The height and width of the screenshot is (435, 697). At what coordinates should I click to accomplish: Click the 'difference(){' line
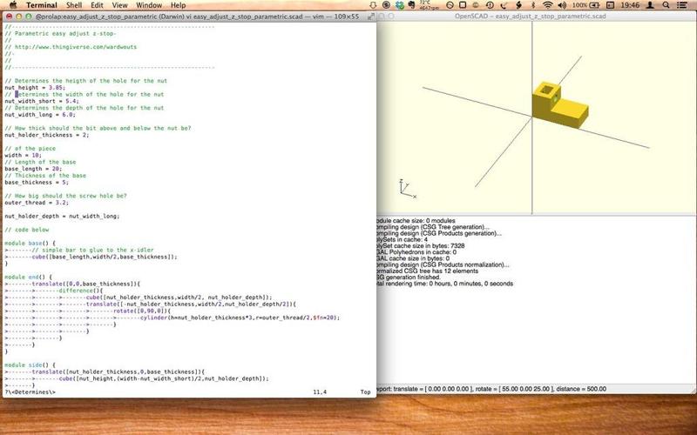[x=80, y=291]
